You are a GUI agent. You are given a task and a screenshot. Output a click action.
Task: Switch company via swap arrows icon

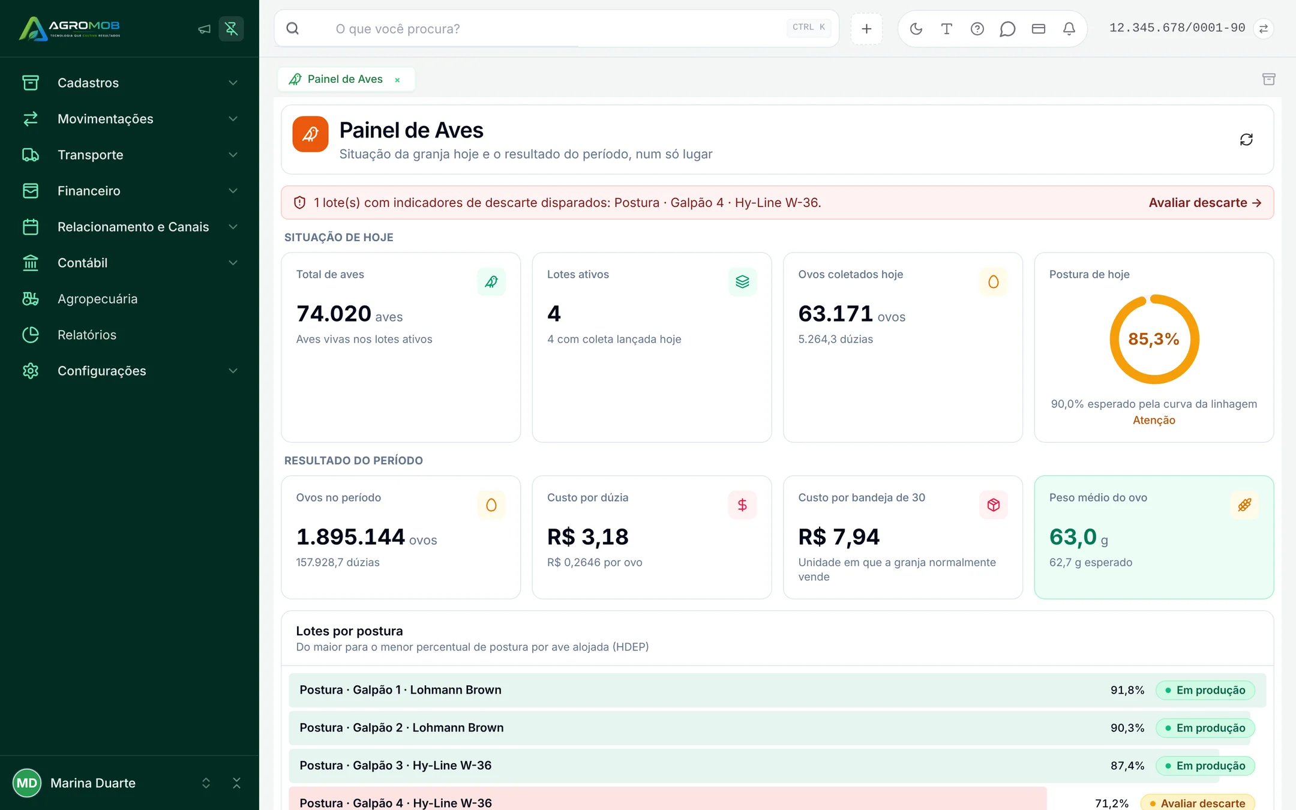click(x=1264, y=29)
